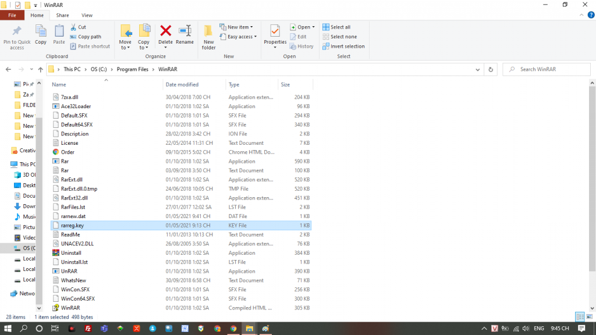Switch to details view layout icon
This screenshot has height=335, width=596.
point(580,316)
